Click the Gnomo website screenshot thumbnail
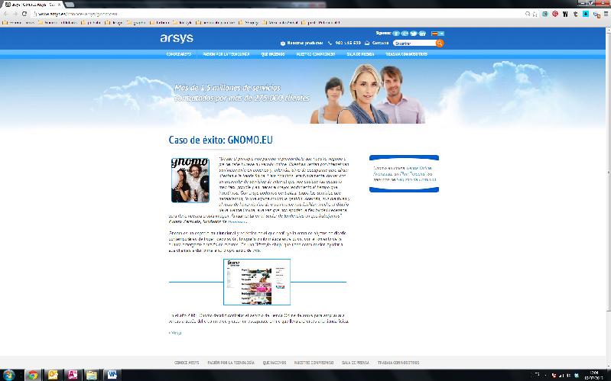 tap(257, 282)
